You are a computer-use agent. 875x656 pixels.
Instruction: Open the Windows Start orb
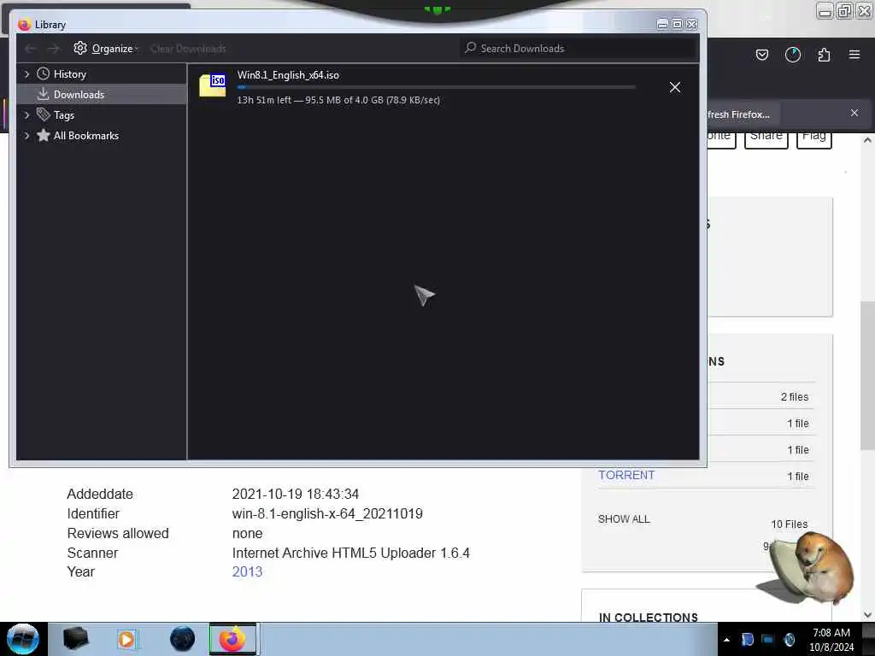point(23,639)
